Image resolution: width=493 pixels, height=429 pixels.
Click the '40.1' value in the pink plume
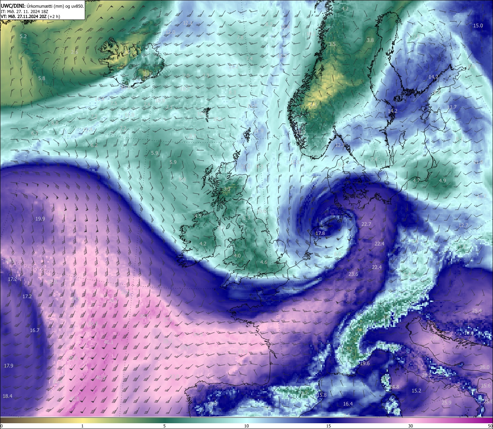point(109,342)
